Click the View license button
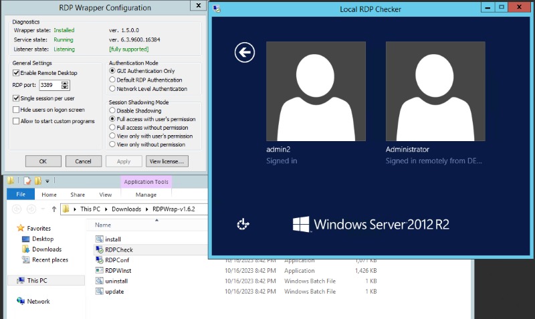 [x=167, y=161]
